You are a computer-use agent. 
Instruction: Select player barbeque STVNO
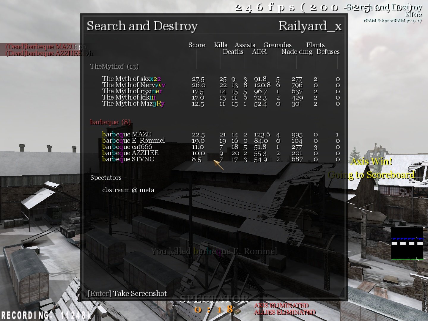pyautogui.click(x=128, y=159)
